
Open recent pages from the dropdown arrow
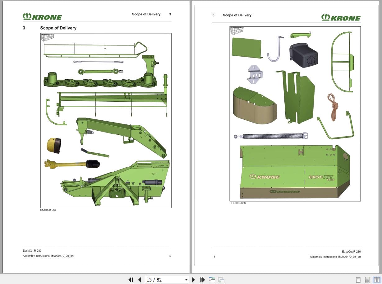(186, 280)
